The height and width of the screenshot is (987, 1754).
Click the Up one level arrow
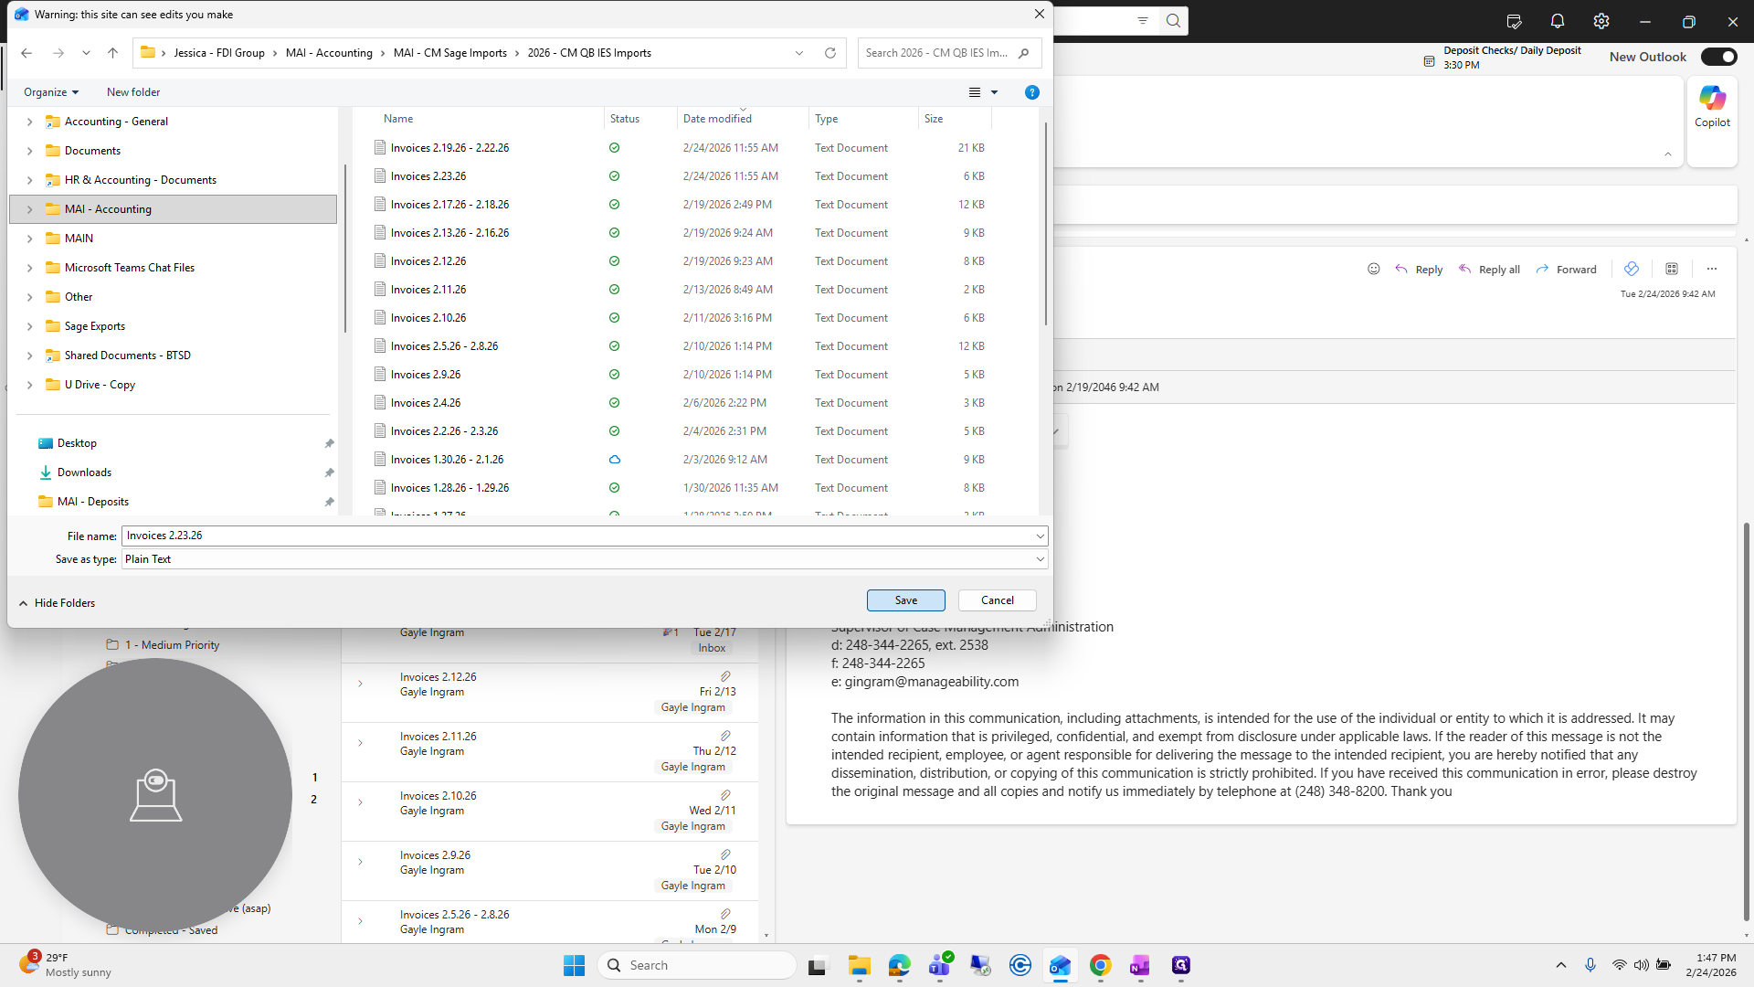[113, 53]
